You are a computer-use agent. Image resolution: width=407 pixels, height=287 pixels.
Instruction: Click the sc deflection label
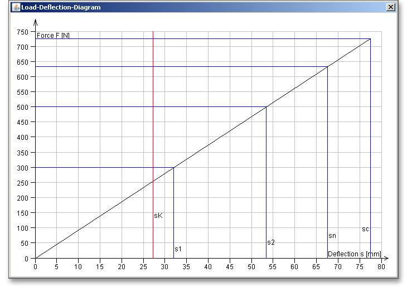[365, 229]
